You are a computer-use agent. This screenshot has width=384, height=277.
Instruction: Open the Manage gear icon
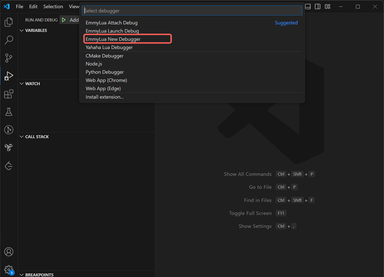coord(9,270)
